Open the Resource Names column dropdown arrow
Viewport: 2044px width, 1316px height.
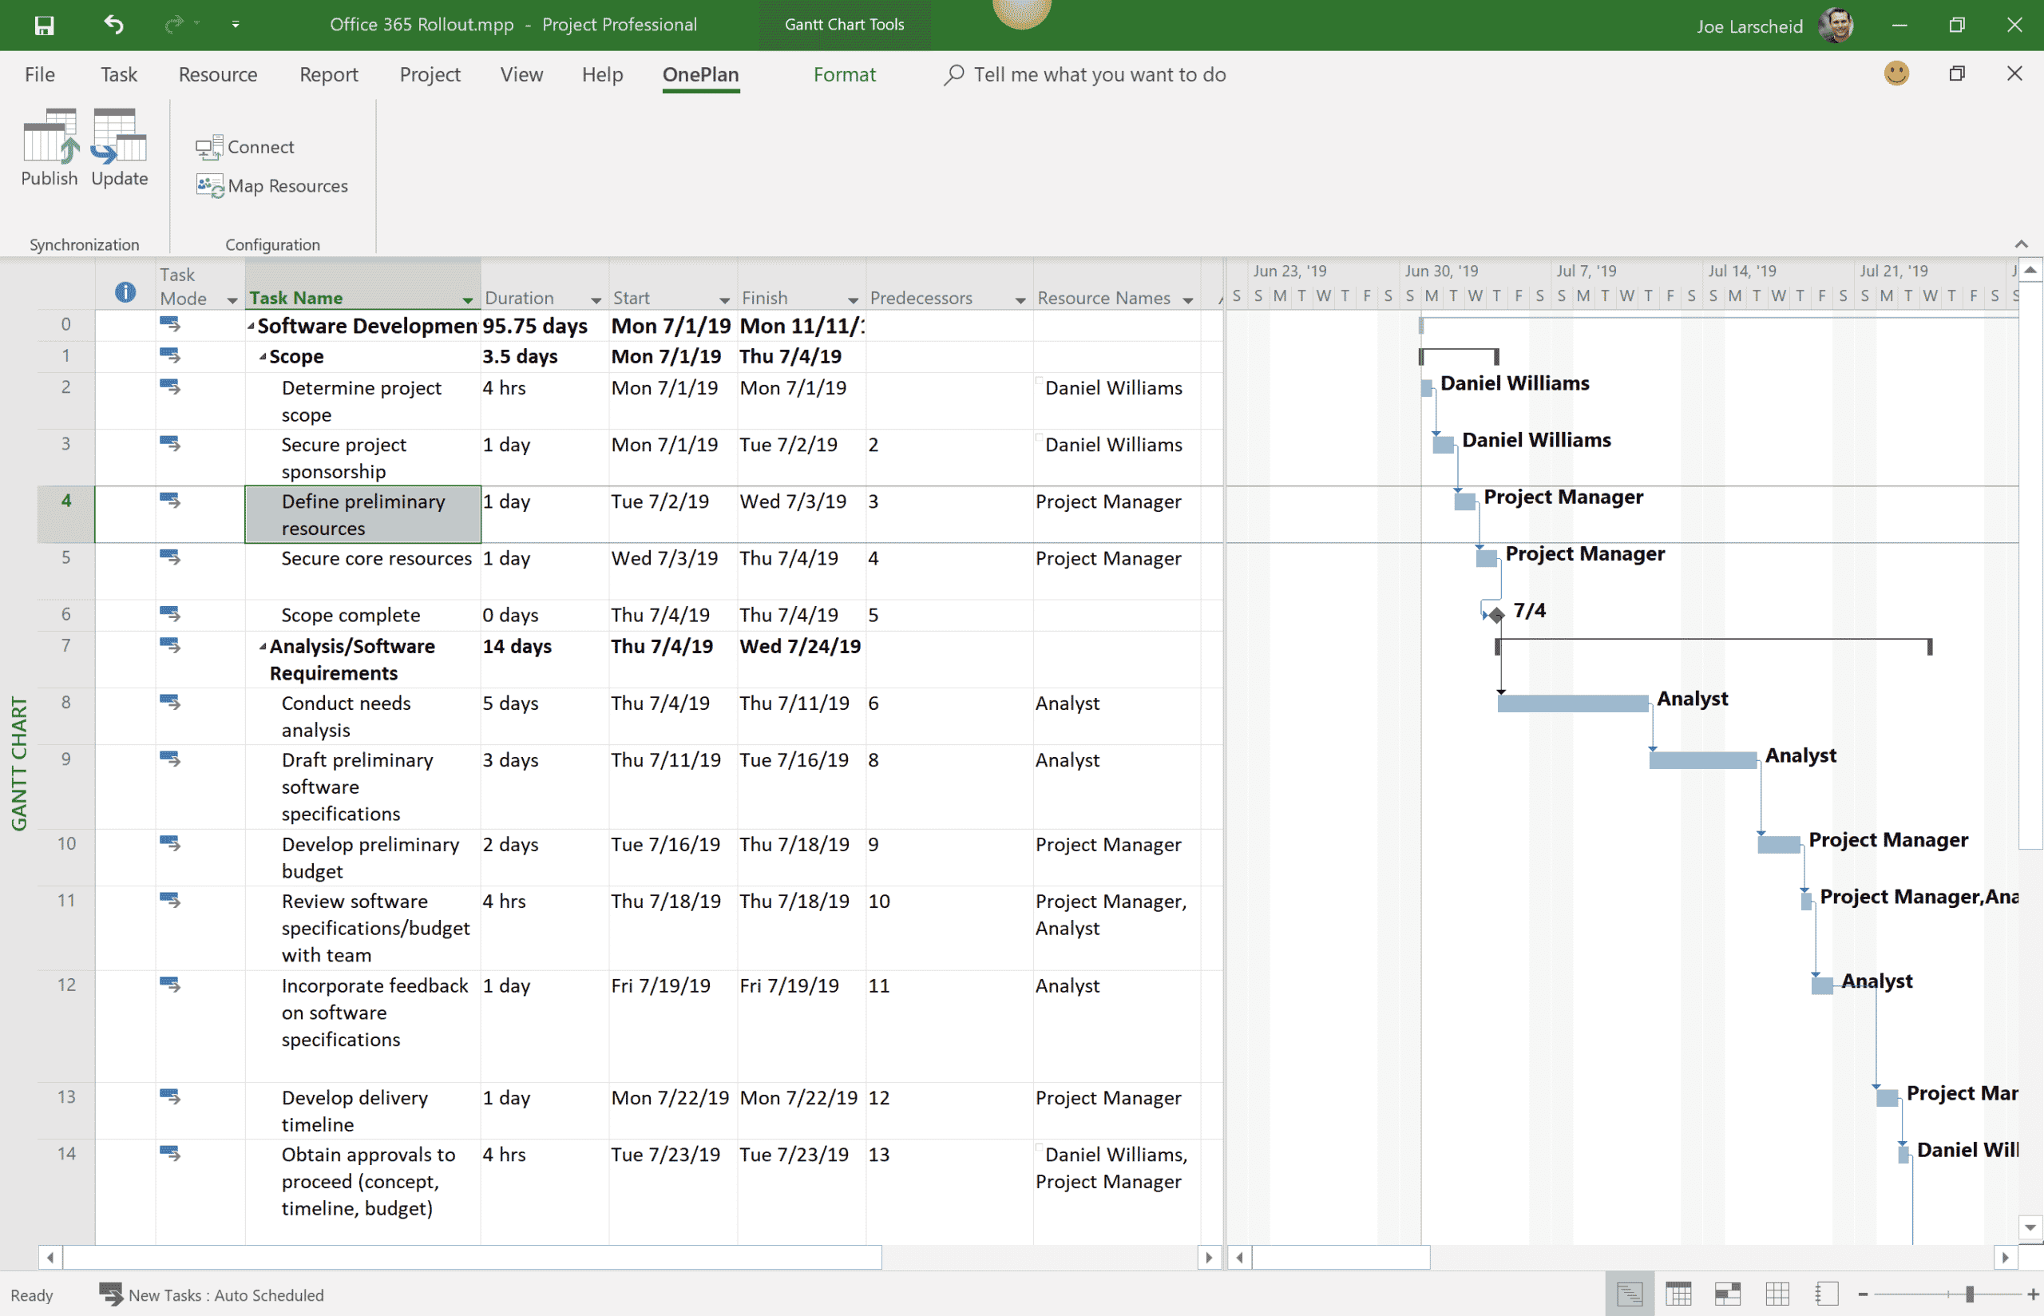coord(1187,300)
